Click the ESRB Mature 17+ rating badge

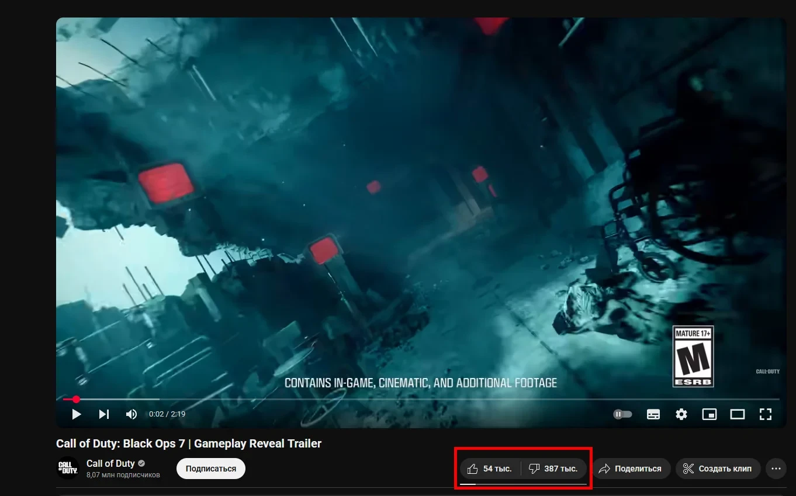[x=693, y=356]
